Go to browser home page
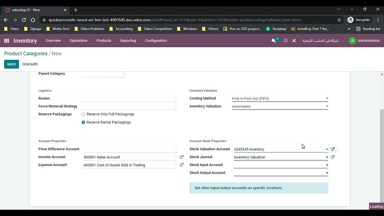Screen dimensions: 384x216 (x=33, y=20)
